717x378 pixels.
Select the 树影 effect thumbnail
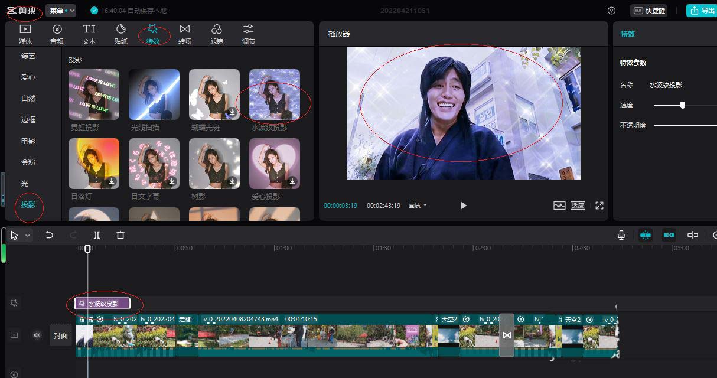pos(214,164)
